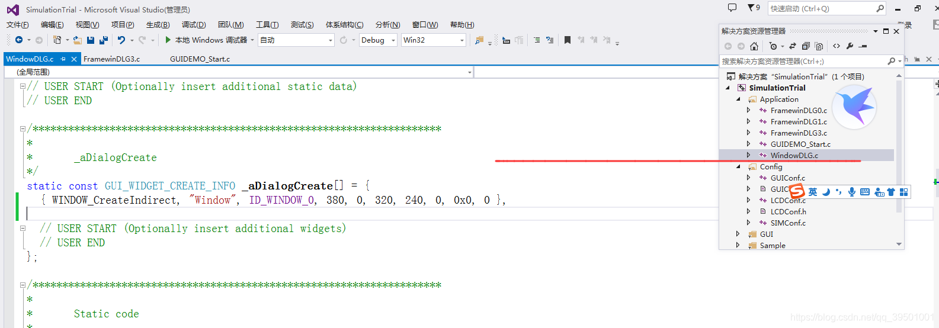
Task: Click the Open File folder icon
Action: [78, 40]
